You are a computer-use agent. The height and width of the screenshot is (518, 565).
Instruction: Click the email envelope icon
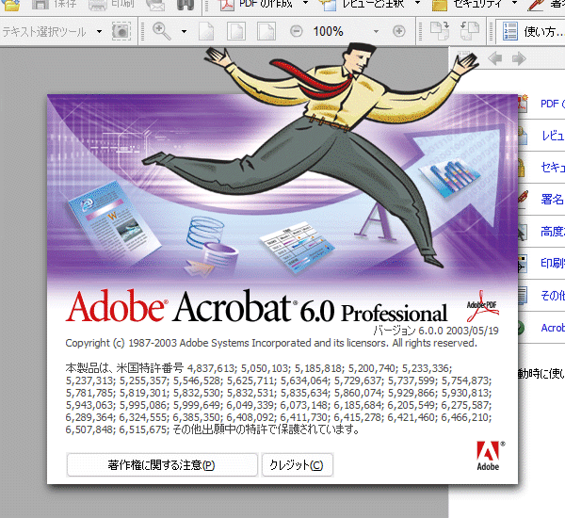coord(155,5)
